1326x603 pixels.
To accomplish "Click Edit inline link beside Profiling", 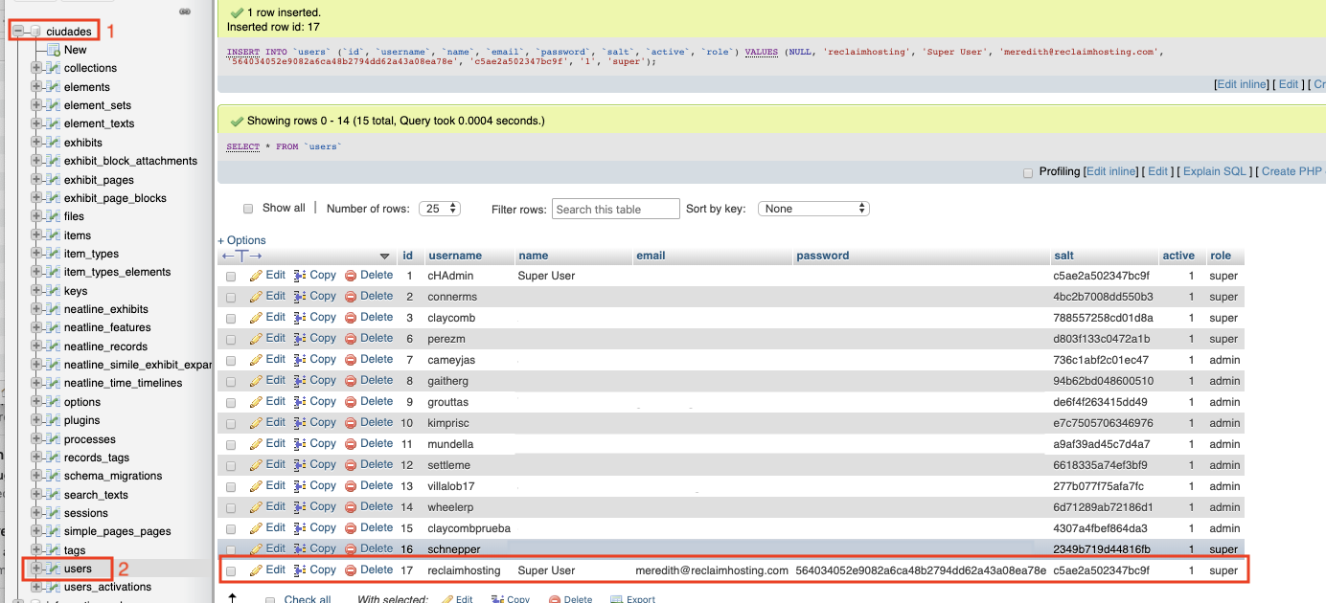I will tap(1110, 171).
